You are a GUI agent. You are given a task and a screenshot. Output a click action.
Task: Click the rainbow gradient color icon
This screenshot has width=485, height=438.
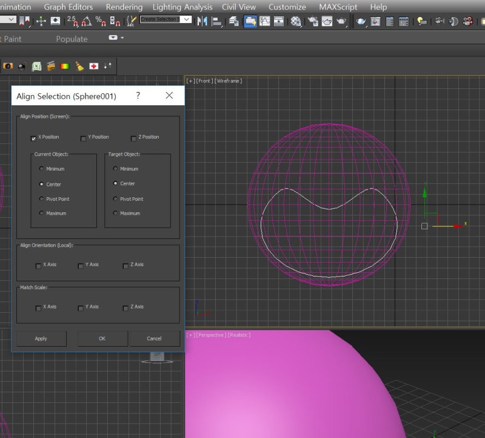[65, 66]
